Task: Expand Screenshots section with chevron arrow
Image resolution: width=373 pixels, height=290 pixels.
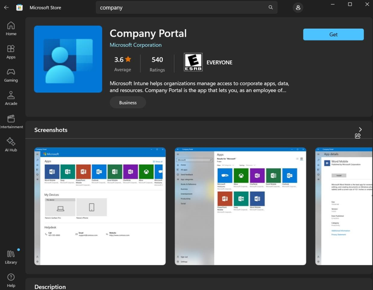Action: (x=360, y=129)
